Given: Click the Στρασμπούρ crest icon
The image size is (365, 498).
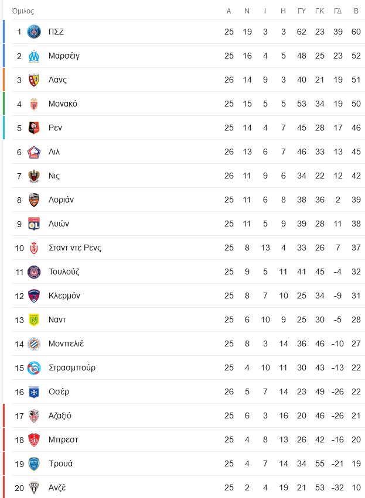Looking at the screenshot, I should (34, 368).
